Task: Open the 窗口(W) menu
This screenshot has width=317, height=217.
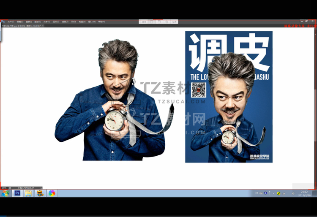Action: coord(92,22)
